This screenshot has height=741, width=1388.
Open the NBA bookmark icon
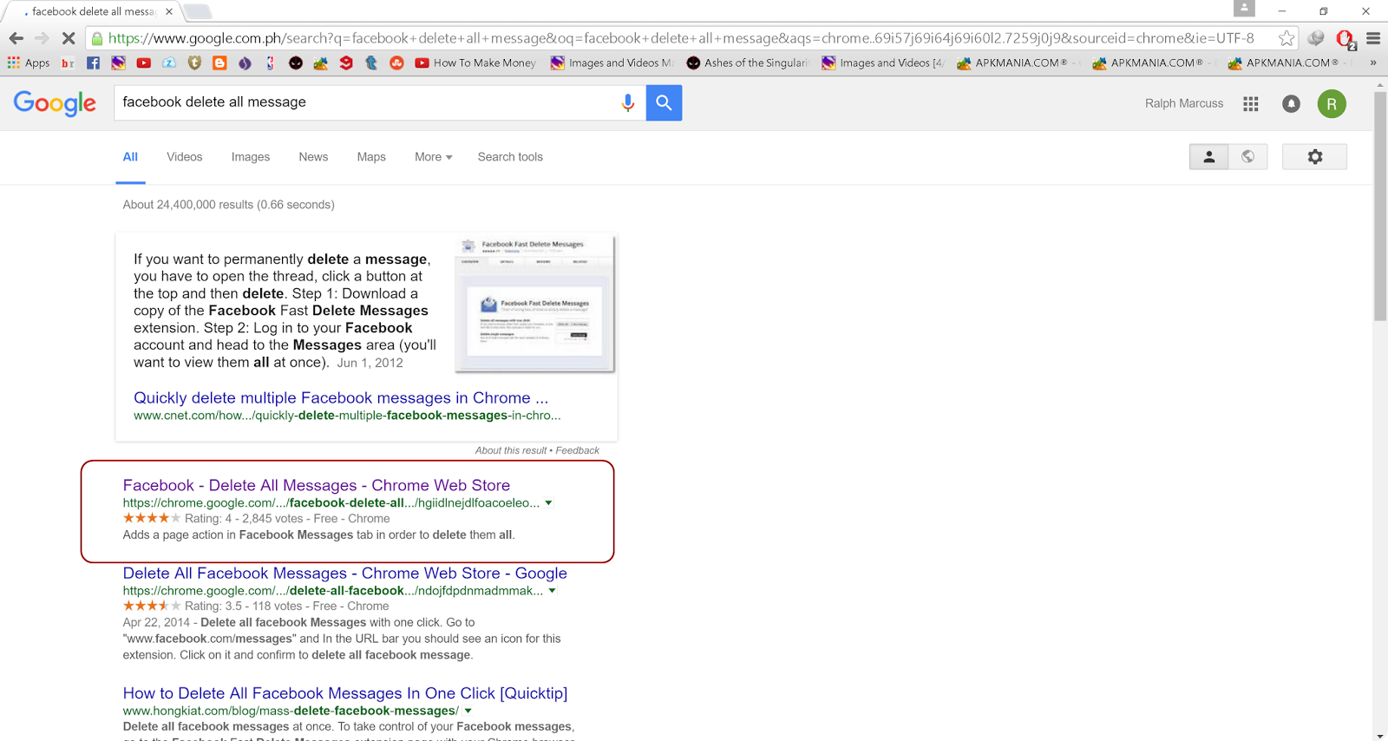click(x=271, y=62)
